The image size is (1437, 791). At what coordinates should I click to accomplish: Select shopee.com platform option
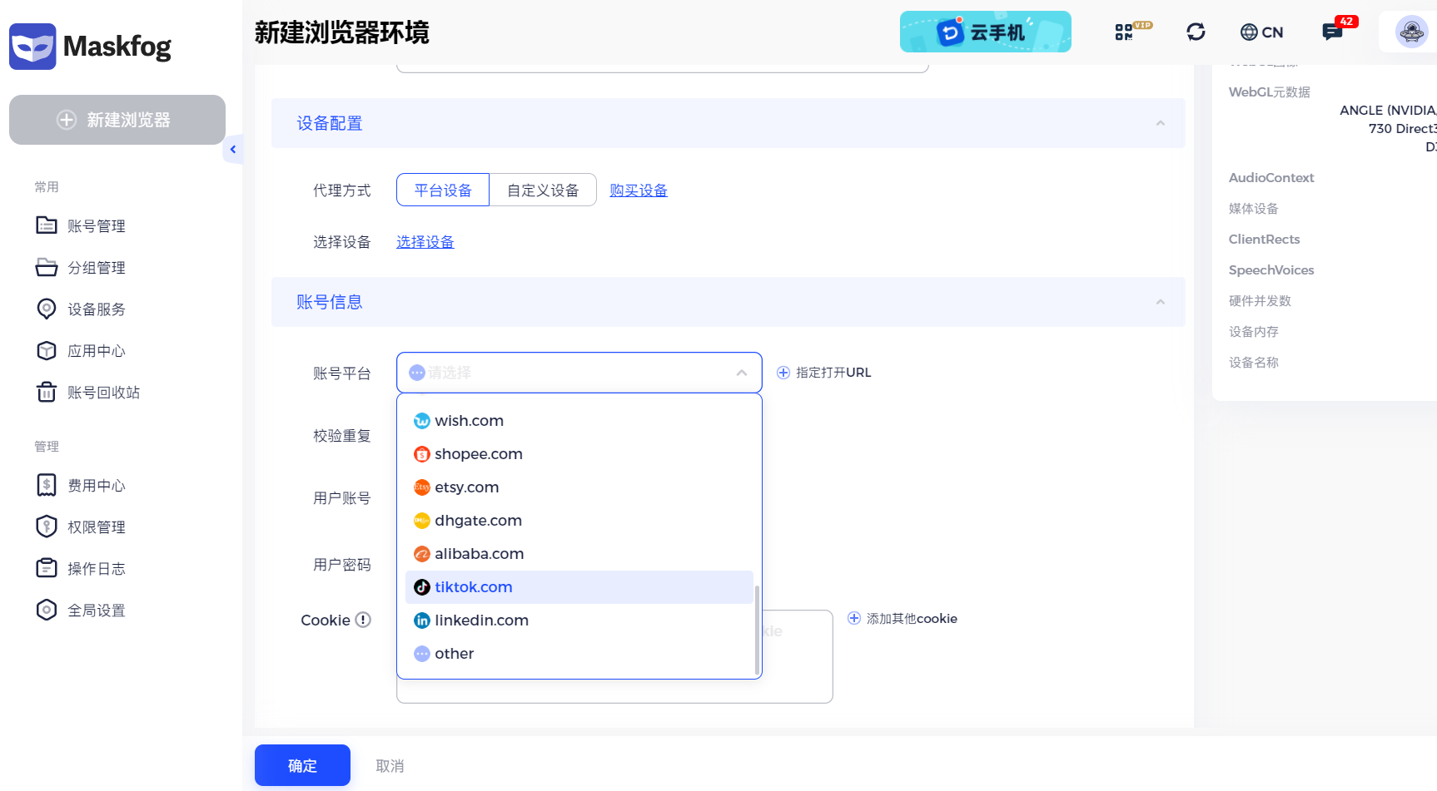pyautogui.click(x=579, y=454)
